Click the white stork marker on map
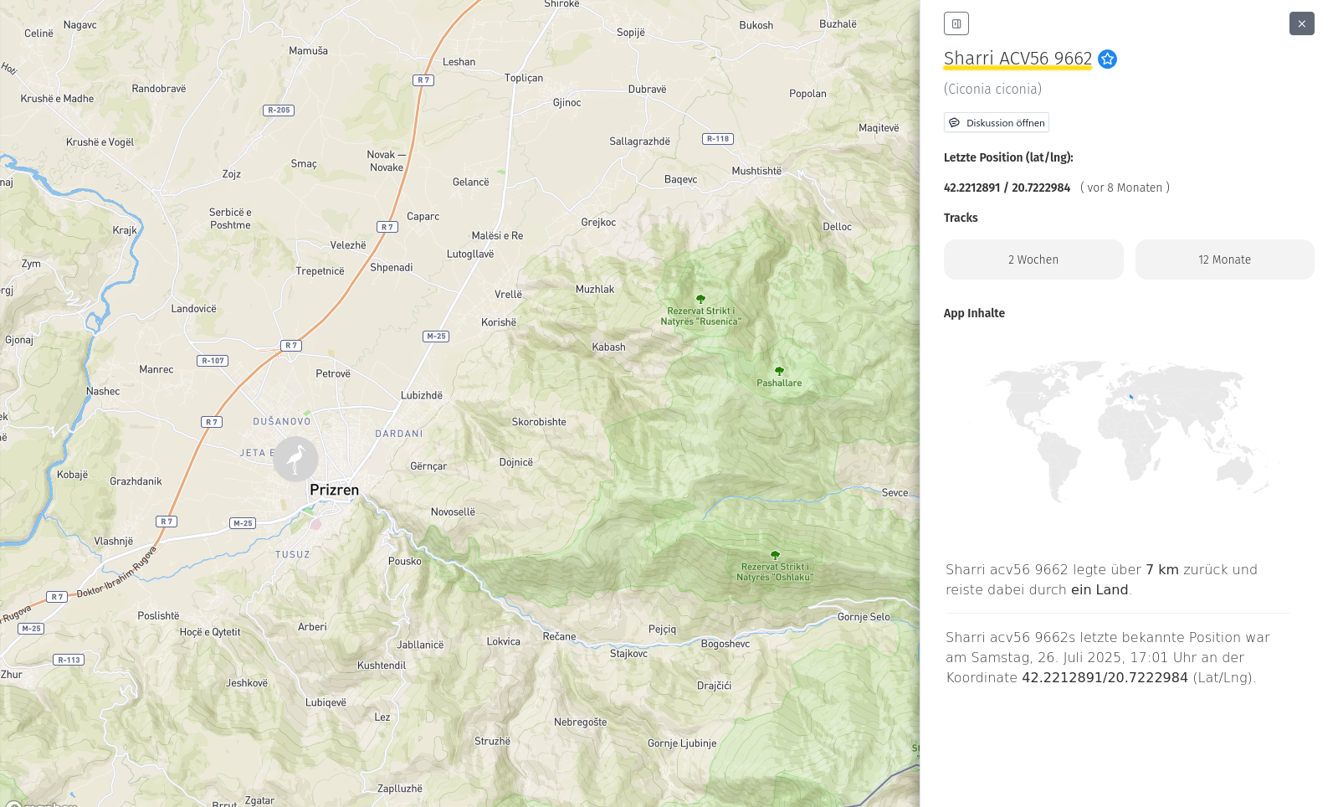This screenshot has width=1338, height=807. pyautogui.click(x=295, y=459)
